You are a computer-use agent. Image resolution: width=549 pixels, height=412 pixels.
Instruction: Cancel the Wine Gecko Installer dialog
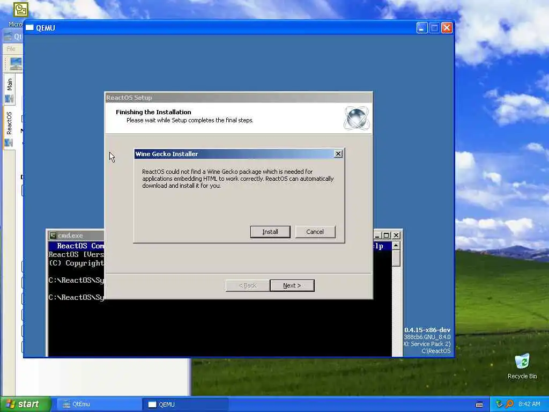315,232
